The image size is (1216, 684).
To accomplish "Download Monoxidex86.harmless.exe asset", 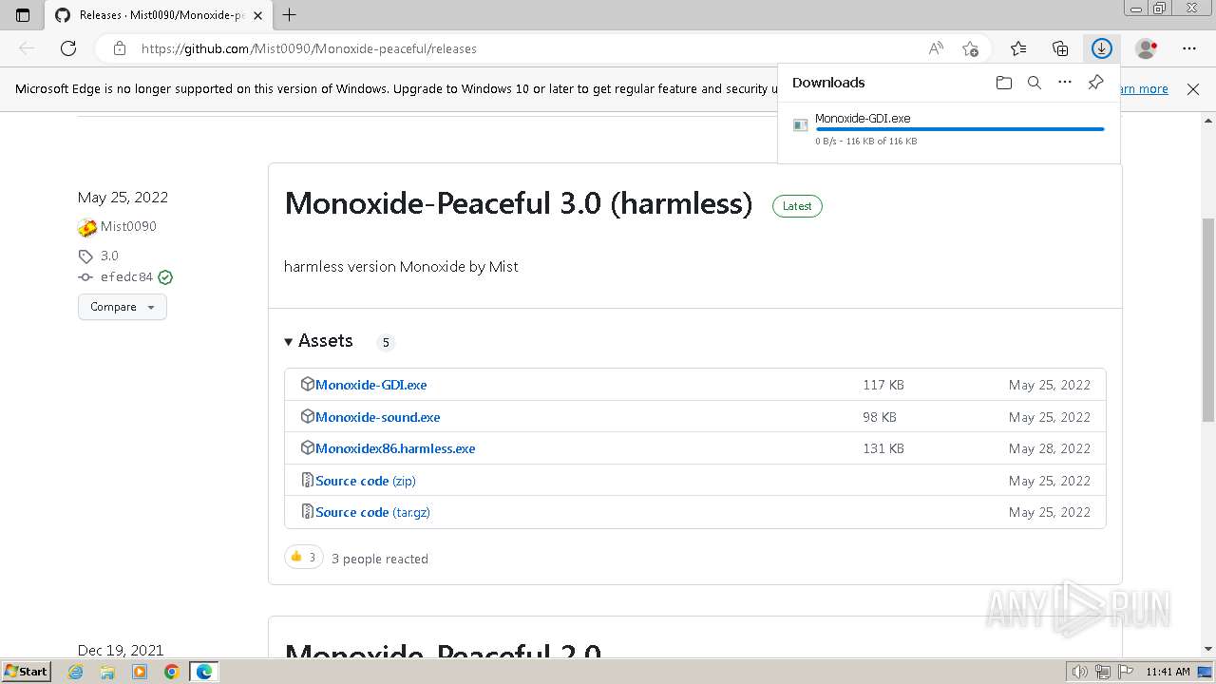I will [395, 448].
